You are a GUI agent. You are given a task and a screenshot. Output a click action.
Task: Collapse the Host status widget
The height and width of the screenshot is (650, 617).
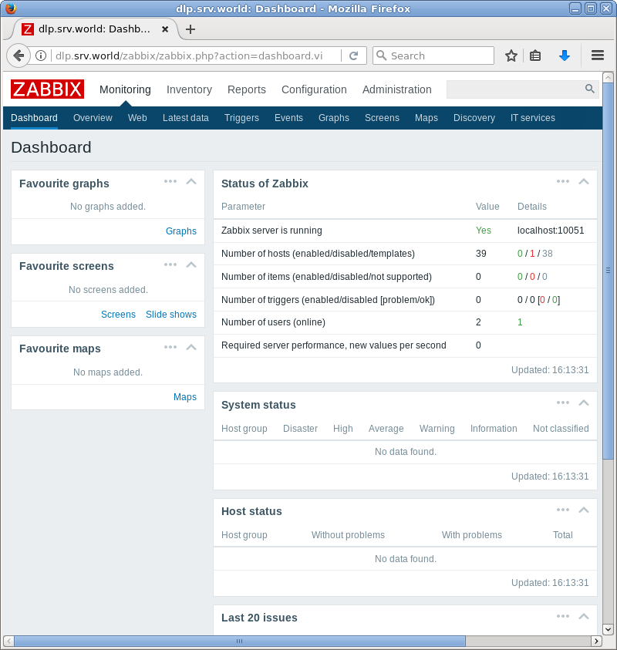pos(584,510)
